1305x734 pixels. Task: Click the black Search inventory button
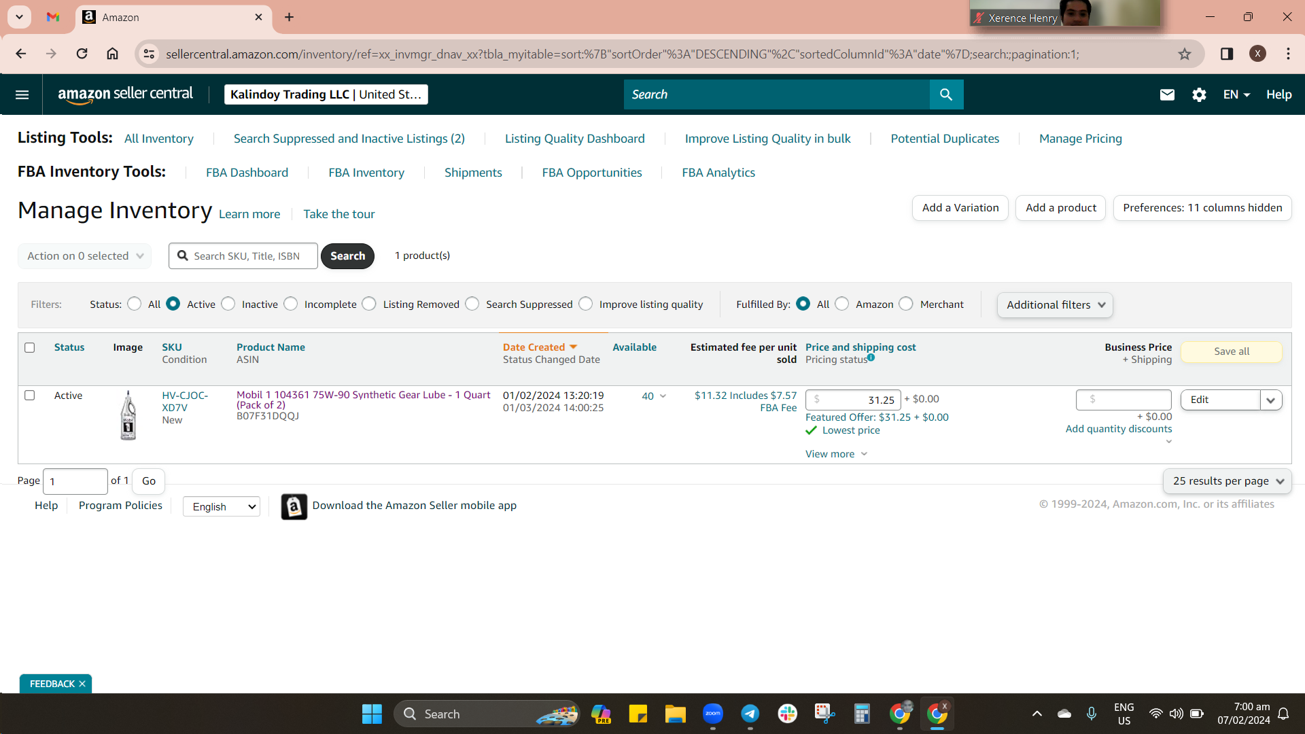[347, 256]
